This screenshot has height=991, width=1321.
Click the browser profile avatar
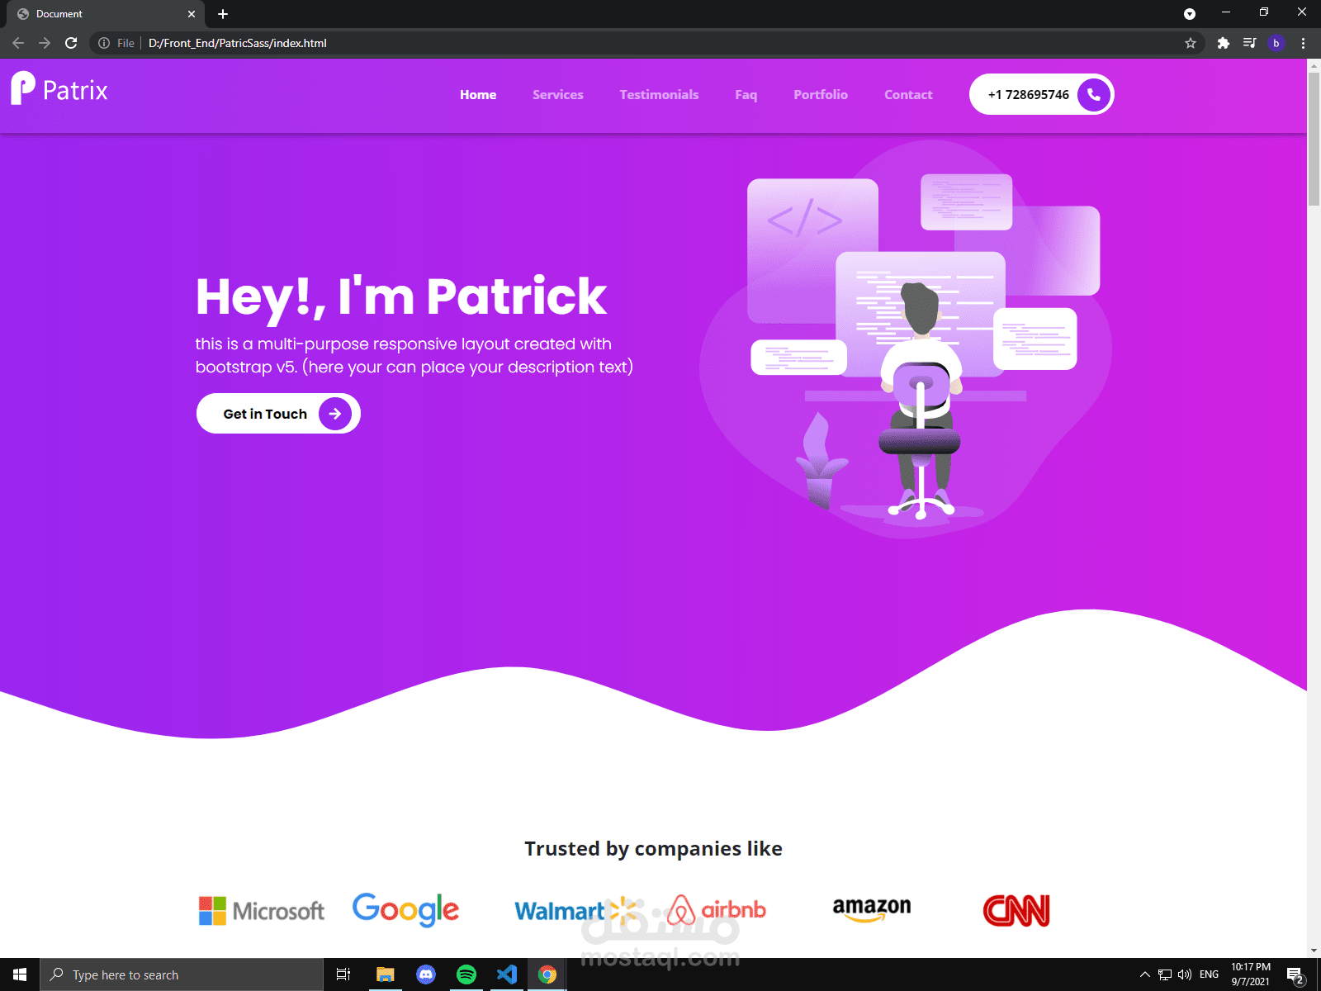pos(1276,43)
